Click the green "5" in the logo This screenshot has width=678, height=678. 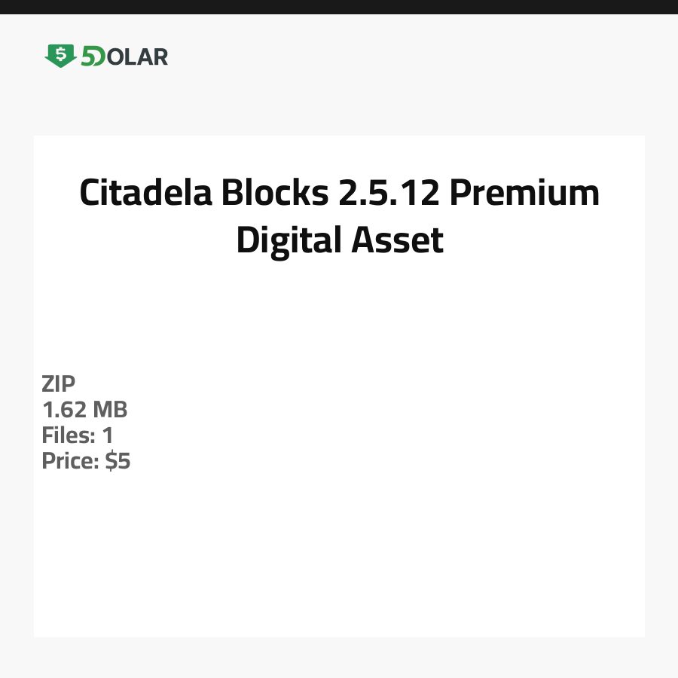tap(91, 56)
